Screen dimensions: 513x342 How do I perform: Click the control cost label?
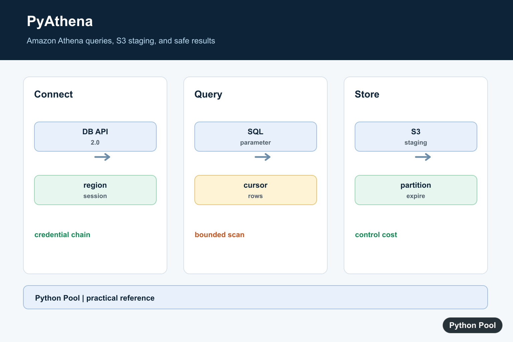(376, 235)
